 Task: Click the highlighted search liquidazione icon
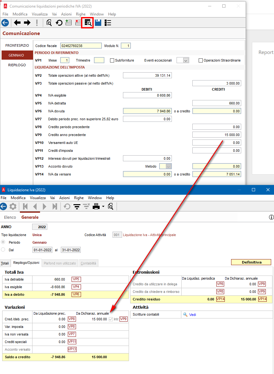click(87, 23)
